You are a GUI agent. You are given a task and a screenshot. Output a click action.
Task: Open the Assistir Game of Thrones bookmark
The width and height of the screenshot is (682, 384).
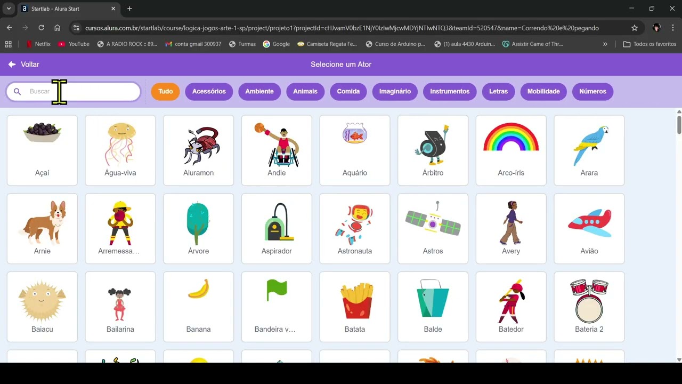pyautogui.click(x=532, y=44)
